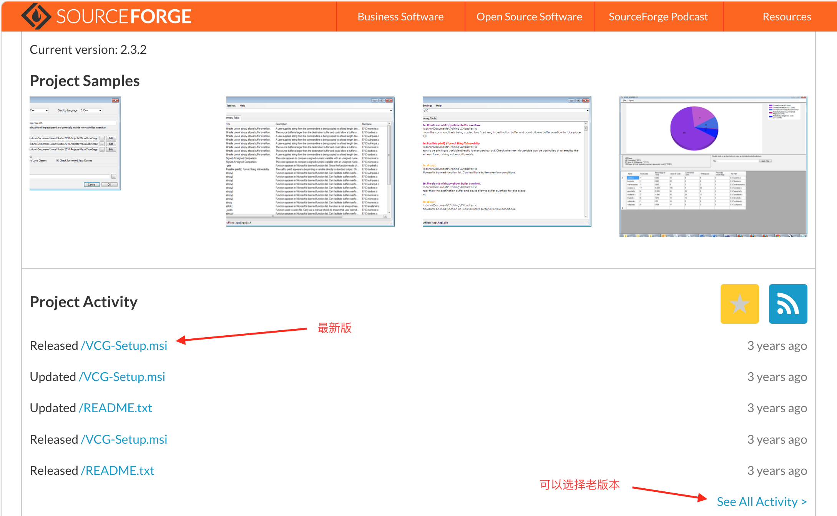Download VCG-Setup.msi from the latest Released entry
Screen dimensions: 837x516
pyautogui.click(x=124, y=345)
